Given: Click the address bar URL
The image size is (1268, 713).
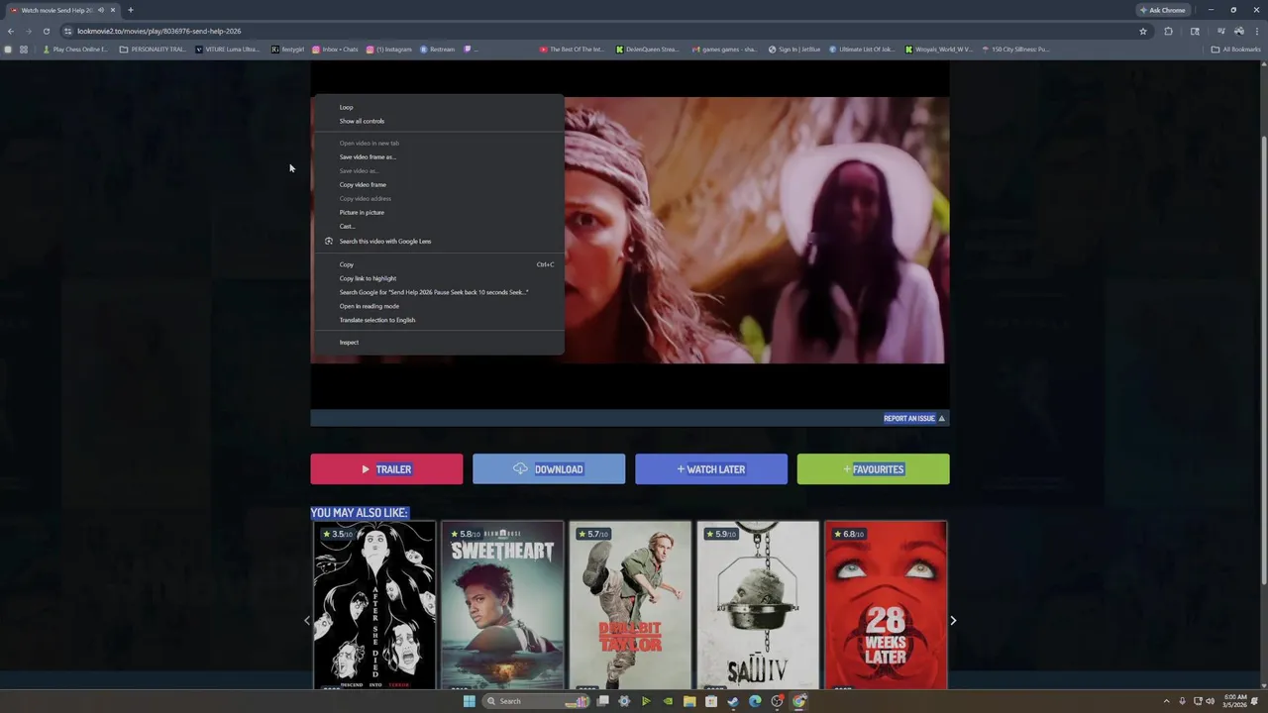Looking at the screenshot, I should click(158, 31).
